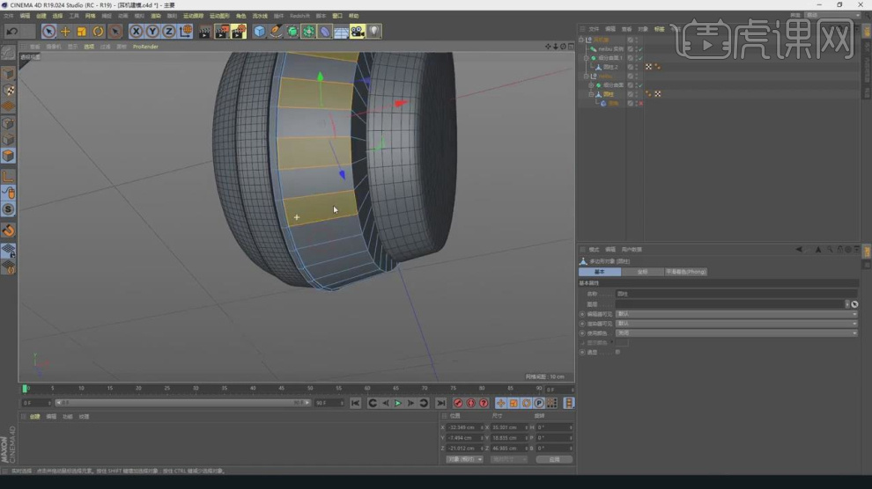
Task: Open the ProRender viewport menu
Action: [145, 47]
